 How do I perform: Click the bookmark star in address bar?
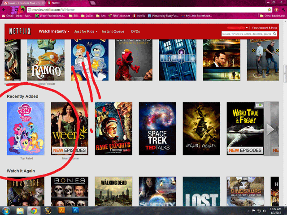(269, 10)
